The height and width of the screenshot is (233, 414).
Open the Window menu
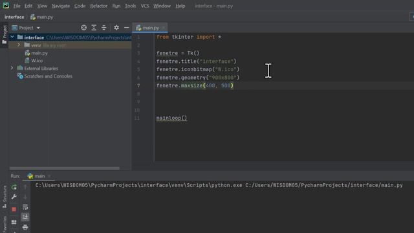point(162,6)
